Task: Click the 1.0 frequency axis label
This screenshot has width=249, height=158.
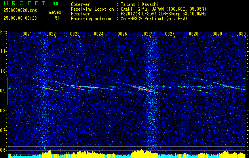Action: click(x=4, y=71)
